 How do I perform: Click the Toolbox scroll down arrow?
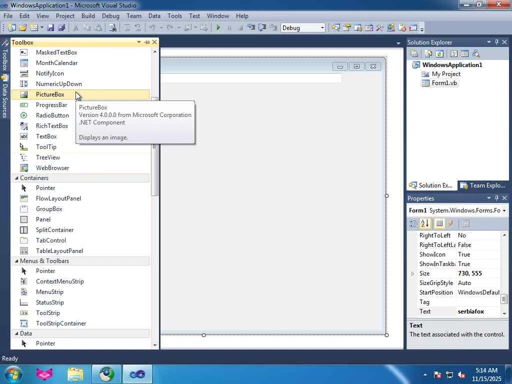pos(155,345)
